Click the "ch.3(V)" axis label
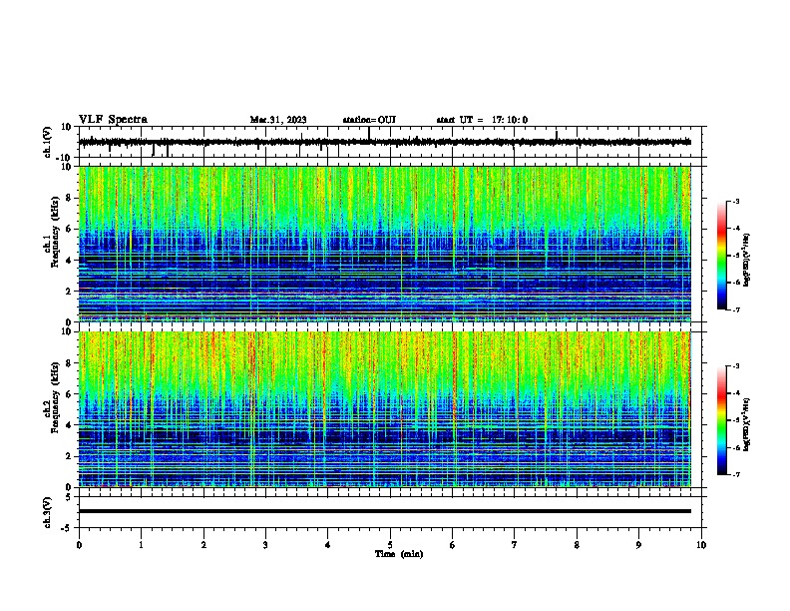Screen dimensions: 790x611 pos(48,512)
